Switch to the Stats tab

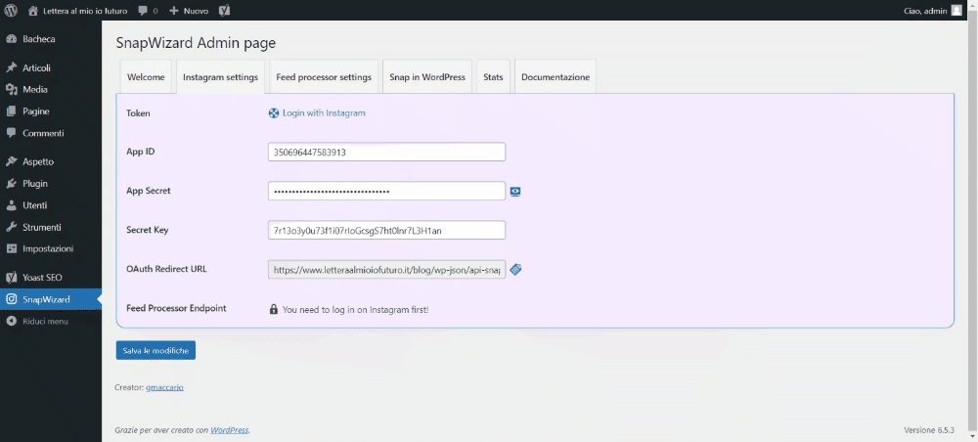(x=493, y=77)
